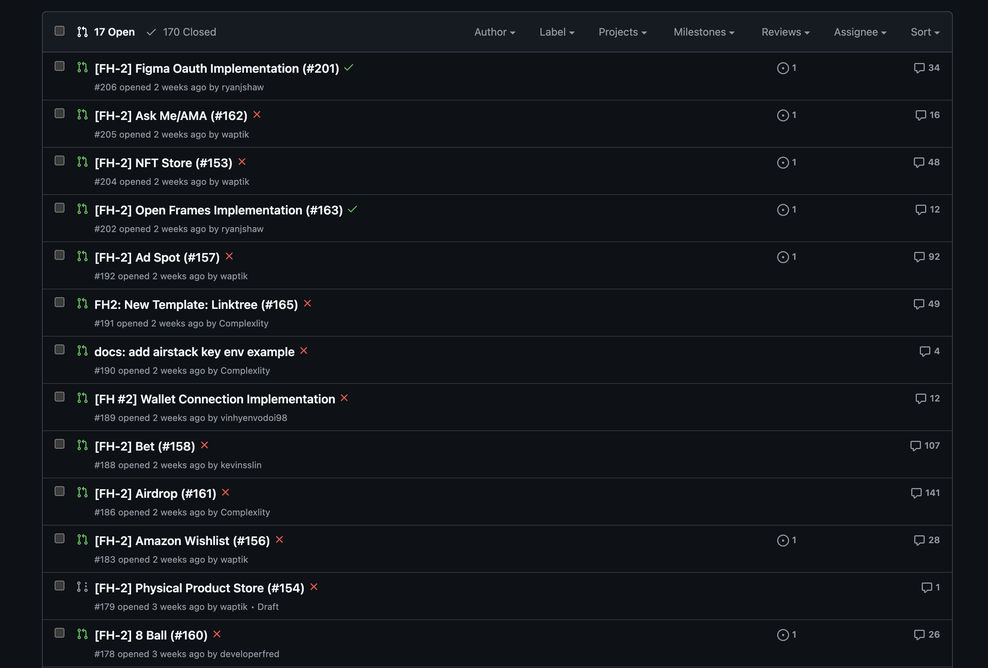The height and width of the screenshot is (668, 988).
Task: Tick checkbox for Airdrop PR
Action: [60, 491]
